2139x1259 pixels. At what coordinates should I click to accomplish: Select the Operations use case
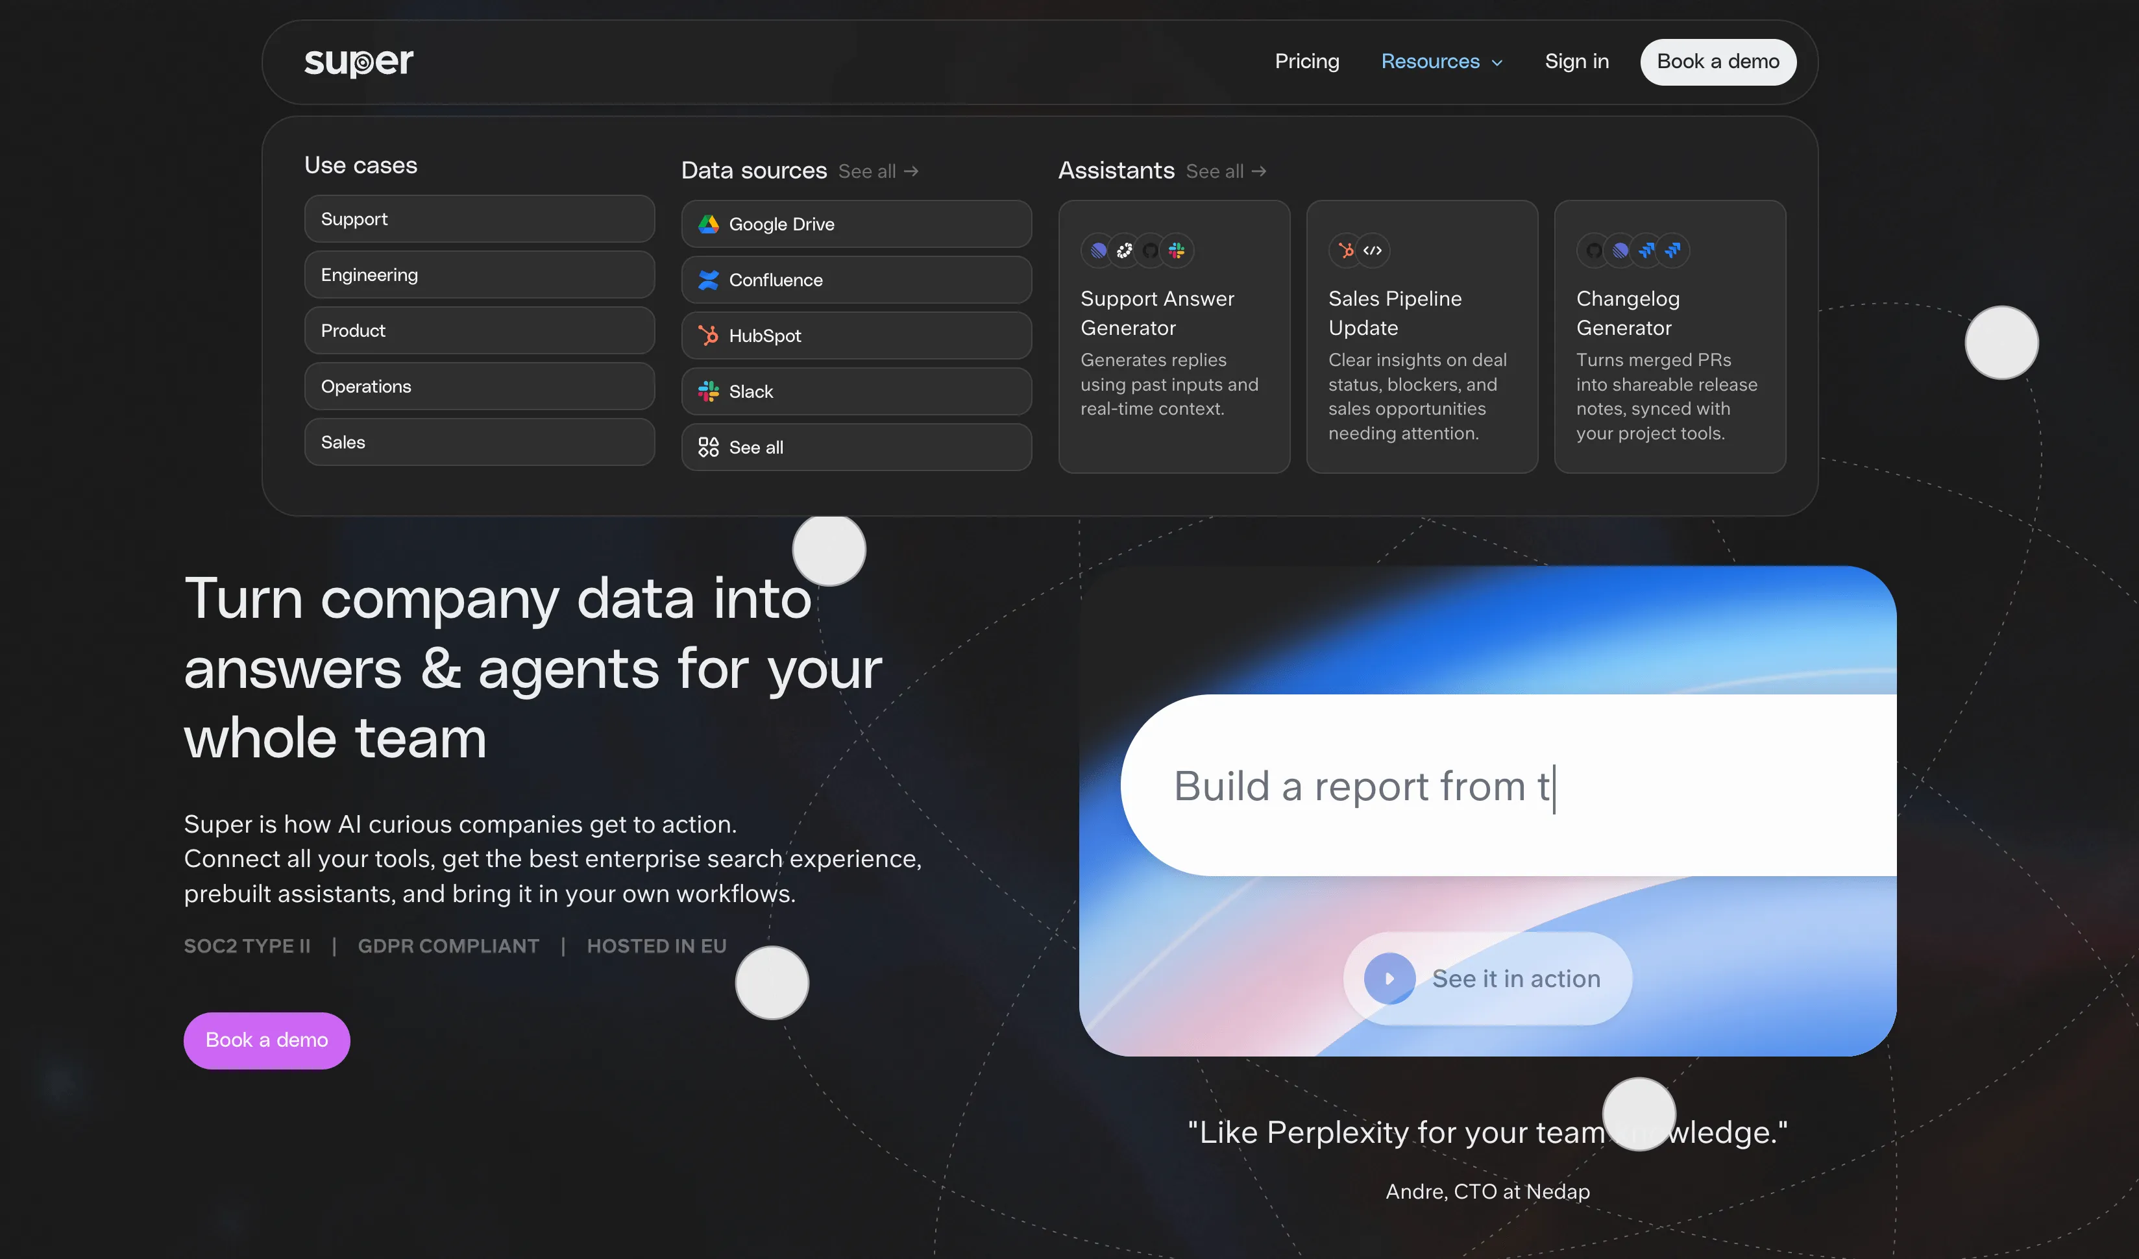point(480,386)
